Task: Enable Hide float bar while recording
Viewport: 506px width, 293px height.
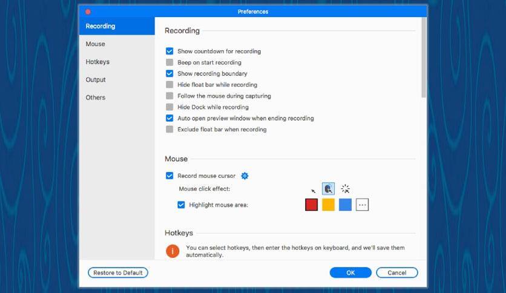Action: coord(169,85)
